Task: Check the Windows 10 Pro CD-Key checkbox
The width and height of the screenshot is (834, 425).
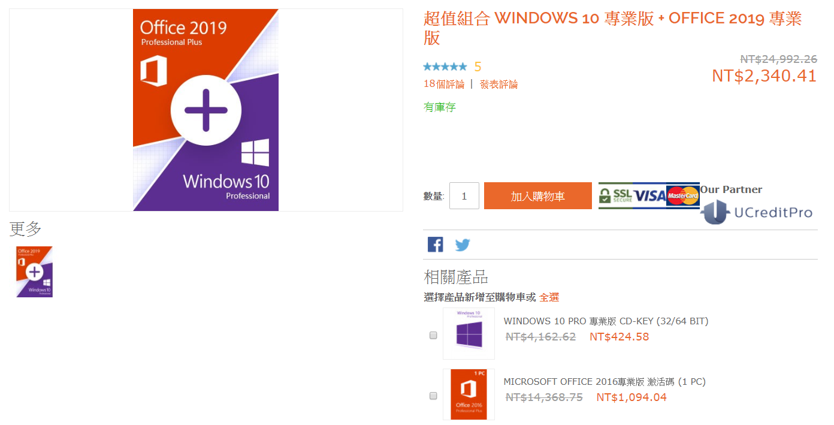Action: click(433, 336)
